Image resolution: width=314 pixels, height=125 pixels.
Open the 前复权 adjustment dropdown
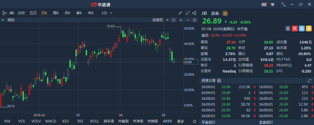click(x=161, y=20)
